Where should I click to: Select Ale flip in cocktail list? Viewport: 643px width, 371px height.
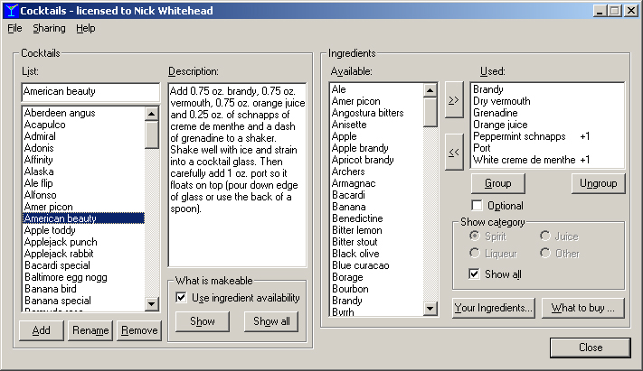[83, 183]
